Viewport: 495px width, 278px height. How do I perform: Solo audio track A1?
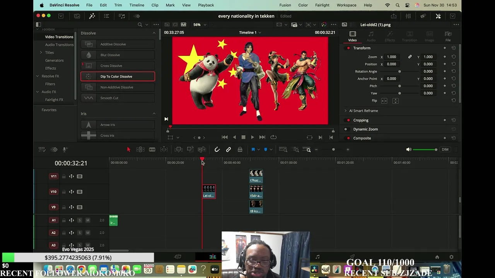80,220
